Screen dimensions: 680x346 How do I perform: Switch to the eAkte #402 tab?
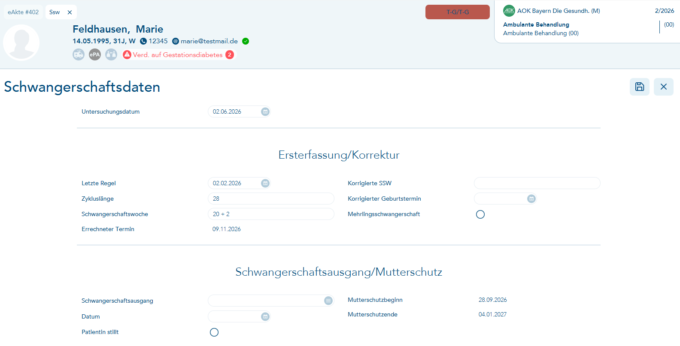[x=23, y=12]
